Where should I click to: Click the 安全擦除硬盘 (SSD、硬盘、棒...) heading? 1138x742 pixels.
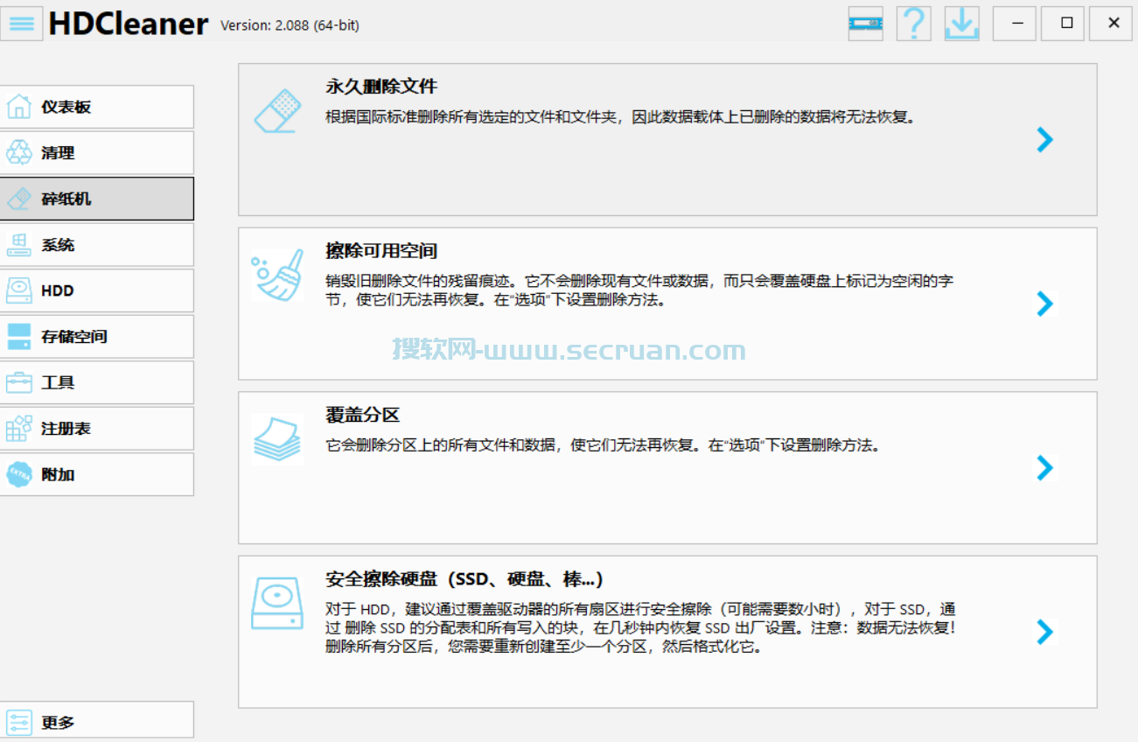(464, 579)
